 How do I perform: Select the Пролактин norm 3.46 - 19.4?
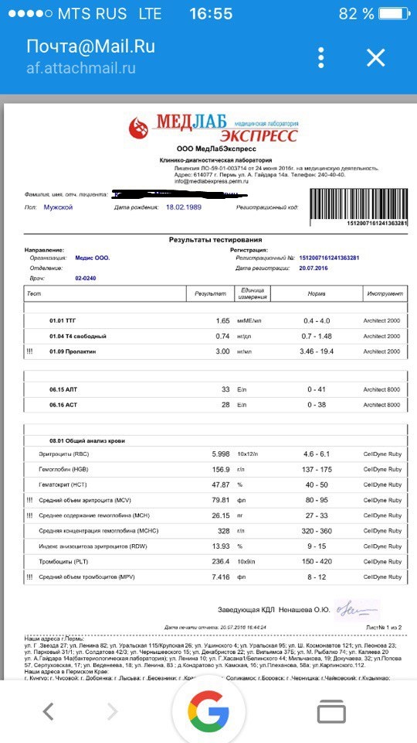317,351
